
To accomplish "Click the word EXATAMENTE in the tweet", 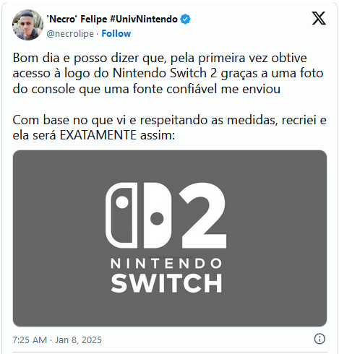I will (98, 135).
